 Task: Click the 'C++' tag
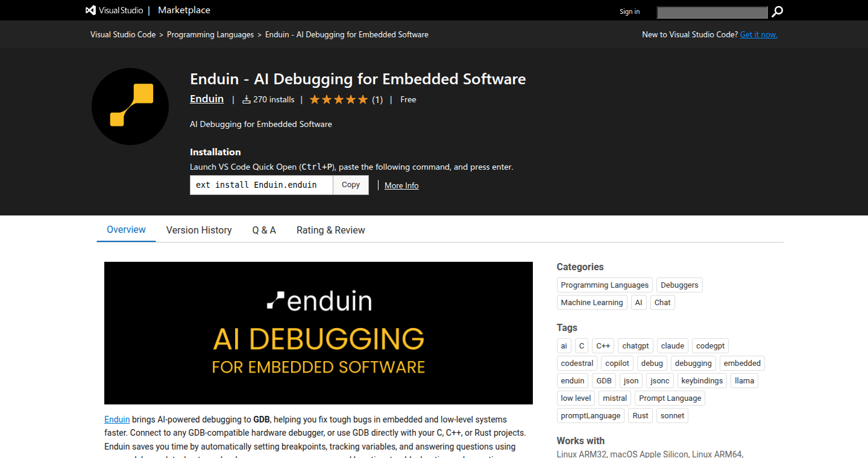603,346
